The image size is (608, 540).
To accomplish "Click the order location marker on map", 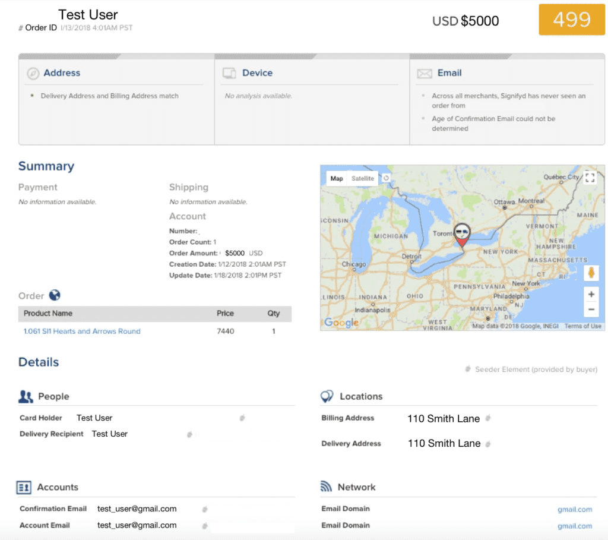I will (x=462, y=235).
